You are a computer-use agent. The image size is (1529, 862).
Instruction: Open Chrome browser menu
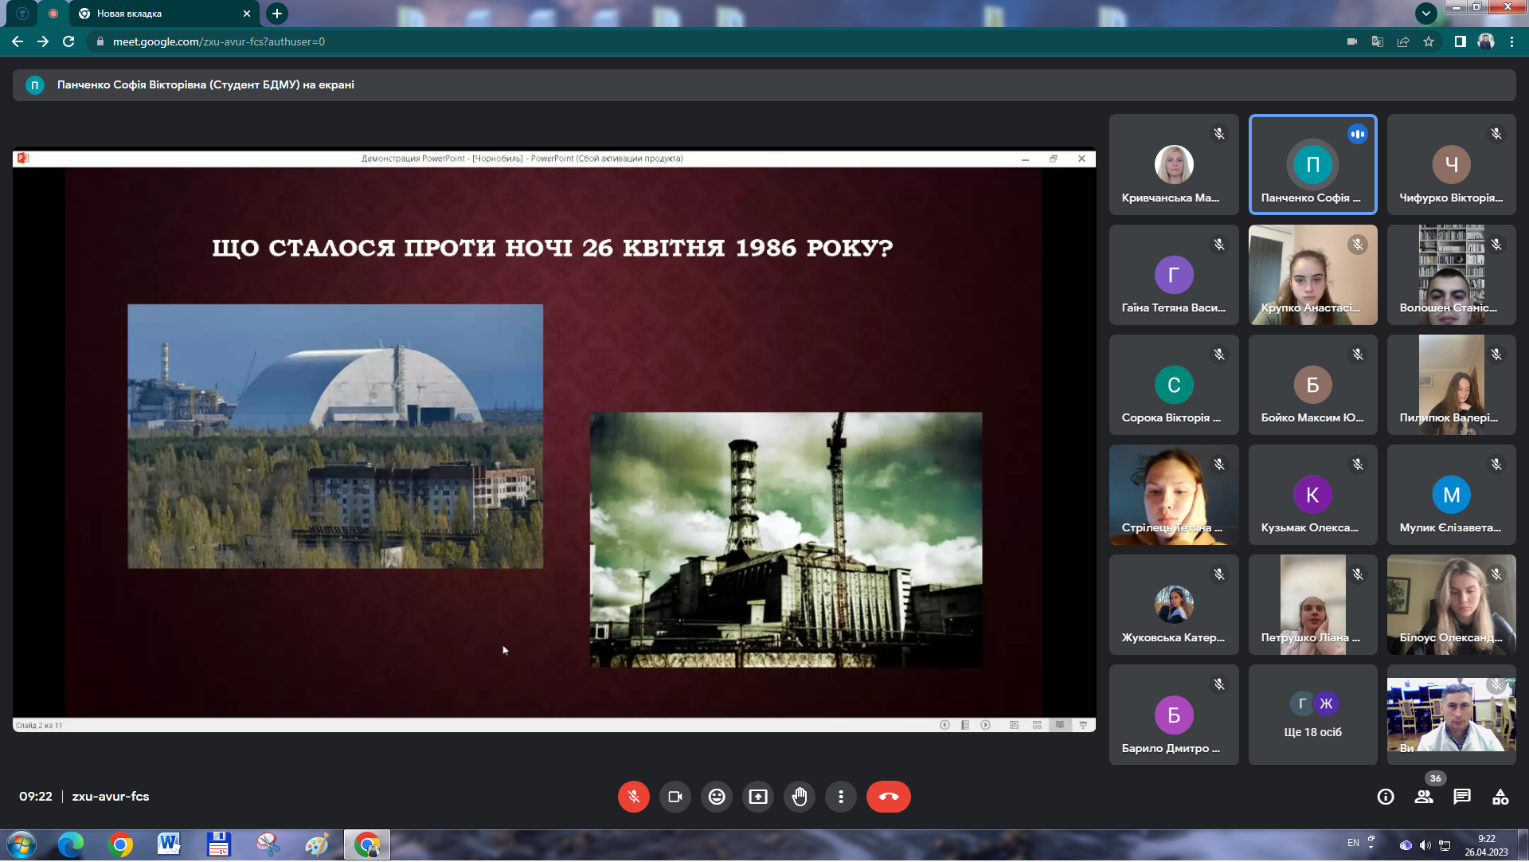(x=1511, y=41)
